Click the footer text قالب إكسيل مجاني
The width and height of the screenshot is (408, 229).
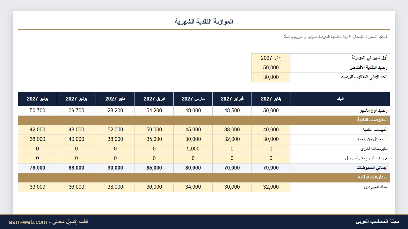coord(70,222)
